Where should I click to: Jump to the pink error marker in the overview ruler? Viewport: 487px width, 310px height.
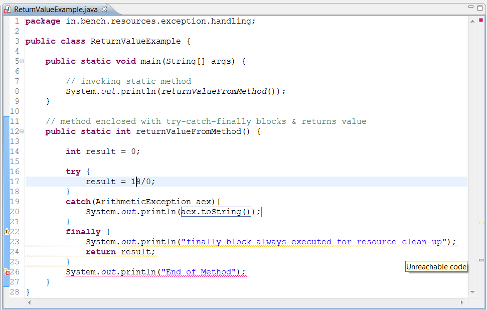[x=481, y=260]
